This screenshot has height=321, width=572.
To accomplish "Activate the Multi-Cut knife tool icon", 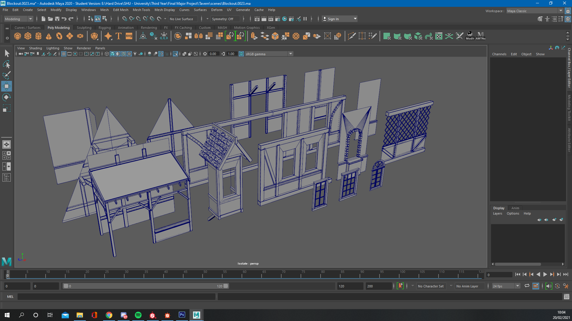I will coord(352,36).
